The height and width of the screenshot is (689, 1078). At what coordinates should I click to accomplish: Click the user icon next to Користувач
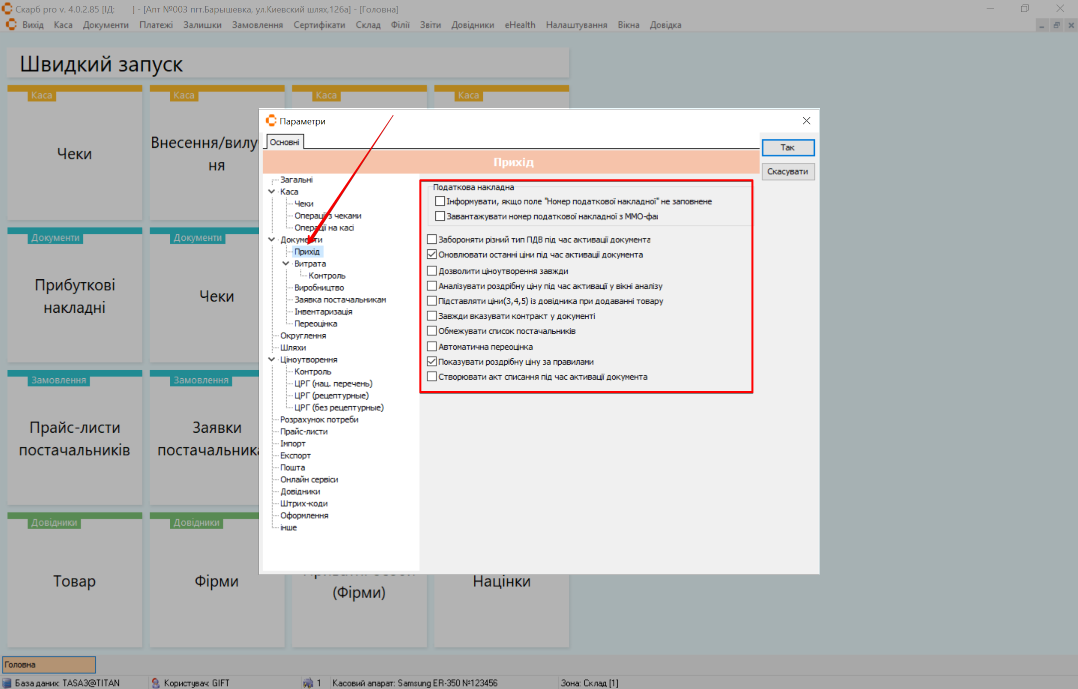[155, 683]
